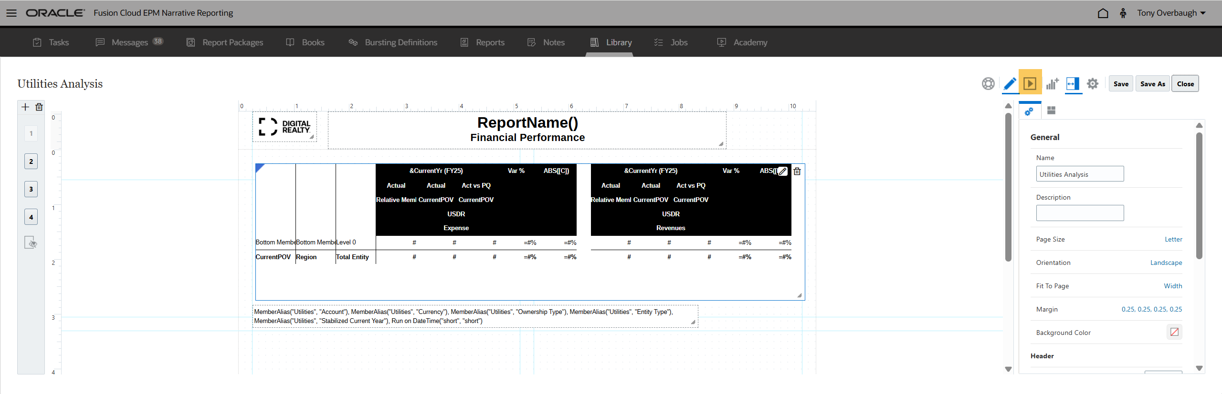This screenshot has height=394, width=1222.
Task: Change Page Size from Letter
Action: [x=1173, y=240]
